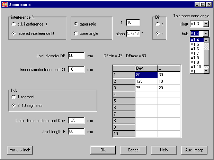This screenshot has height=160, width=214.
Task: Select tapered interference fit option
Action: (14, 33)
